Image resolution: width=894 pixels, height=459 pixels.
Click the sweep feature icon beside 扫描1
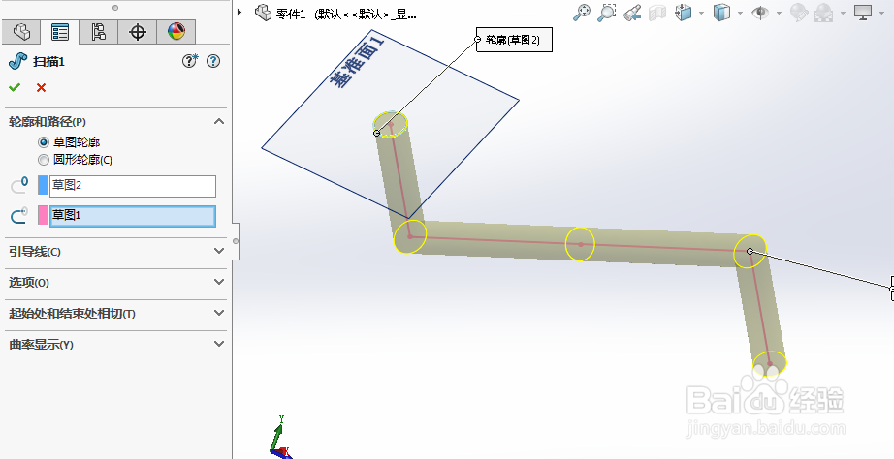(x=18, y=61)
